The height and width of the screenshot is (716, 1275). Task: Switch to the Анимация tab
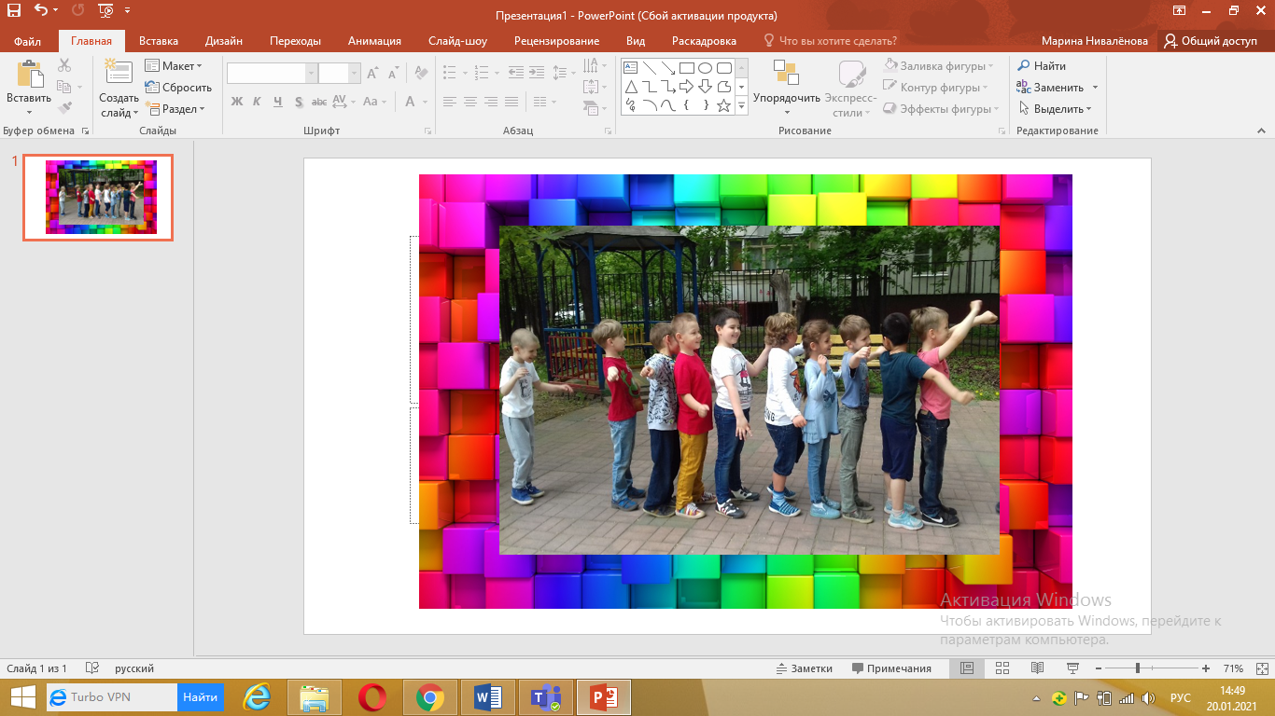coord(374,41)
